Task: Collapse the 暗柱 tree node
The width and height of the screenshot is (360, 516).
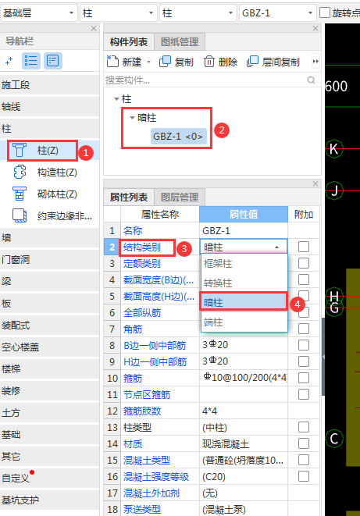Action: coord(132,117)
